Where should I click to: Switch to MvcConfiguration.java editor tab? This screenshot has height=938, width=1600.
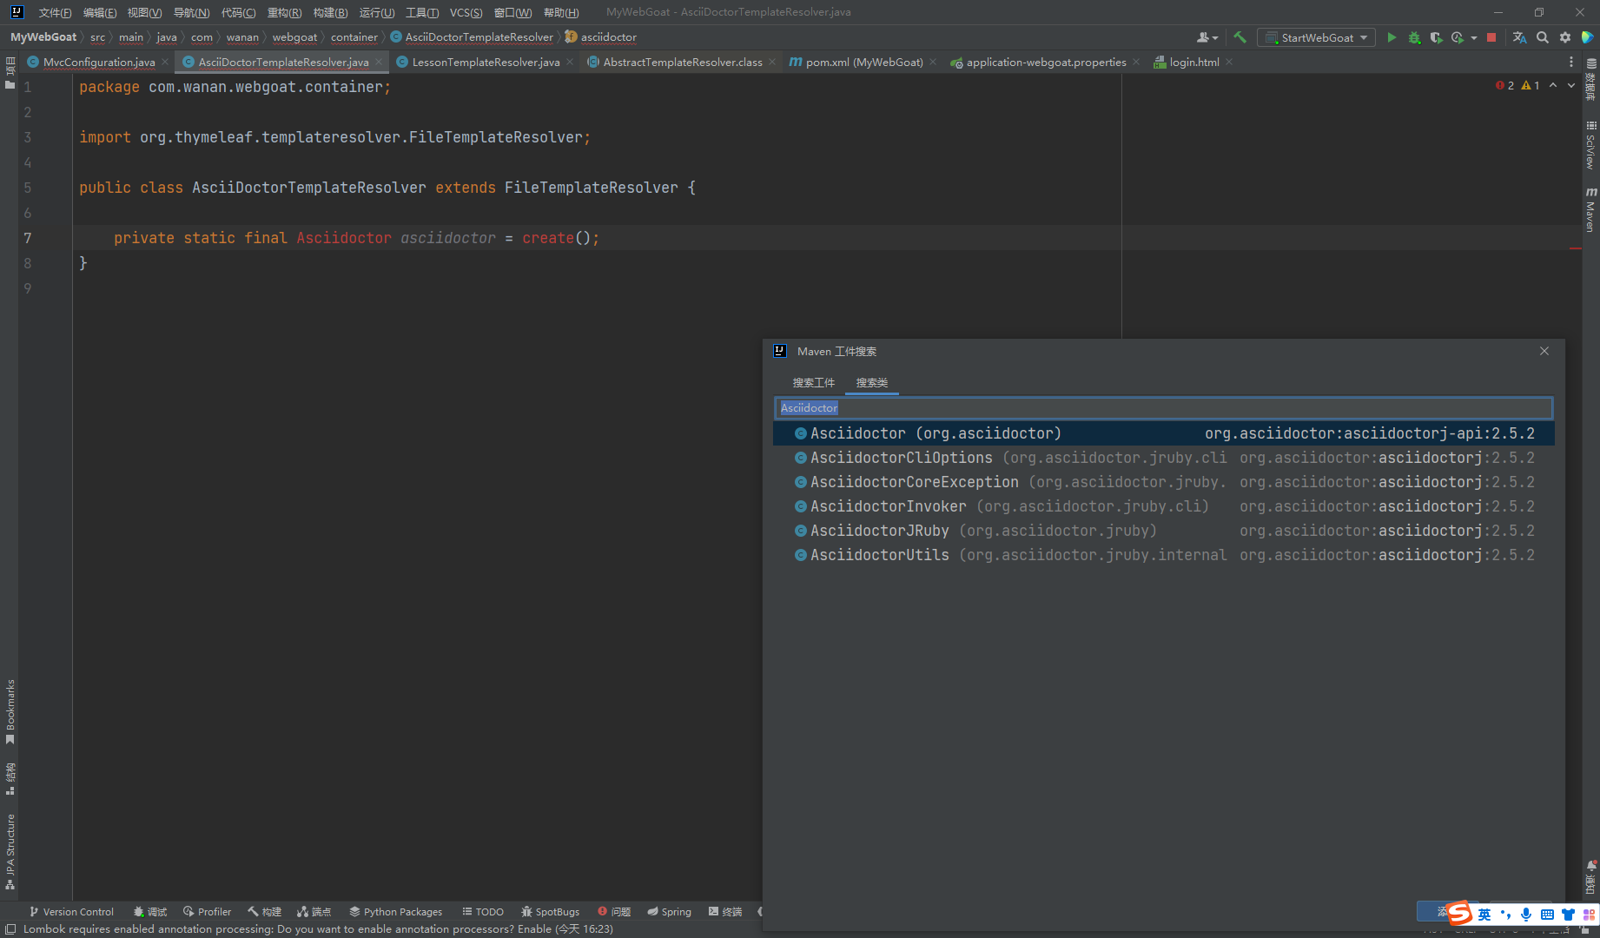99,62
